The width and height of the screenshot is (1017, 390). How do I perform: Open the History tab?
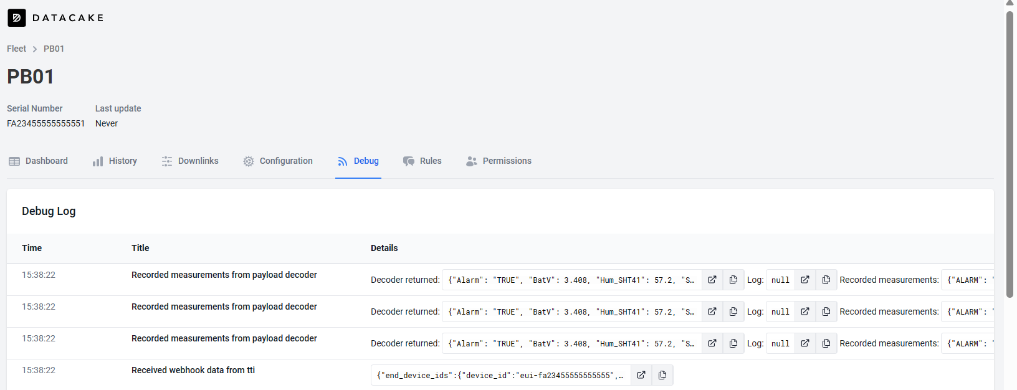click(x=115, y=161)
